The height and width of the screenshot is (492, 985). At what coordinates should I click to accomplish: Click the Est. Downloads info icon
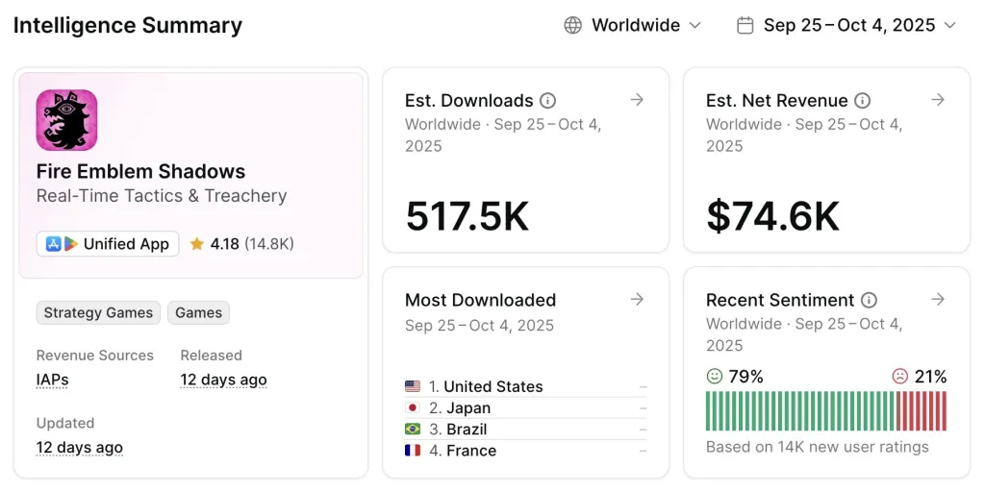547,100
